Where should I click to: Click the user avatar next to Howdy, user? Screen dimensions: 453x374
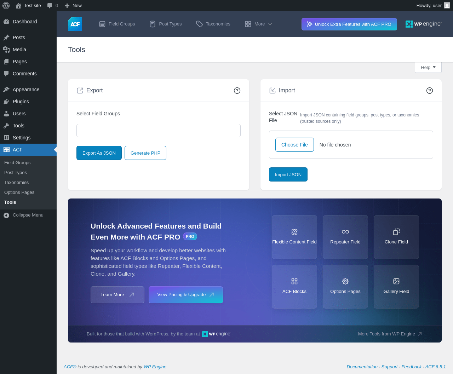tap(447, 6)
